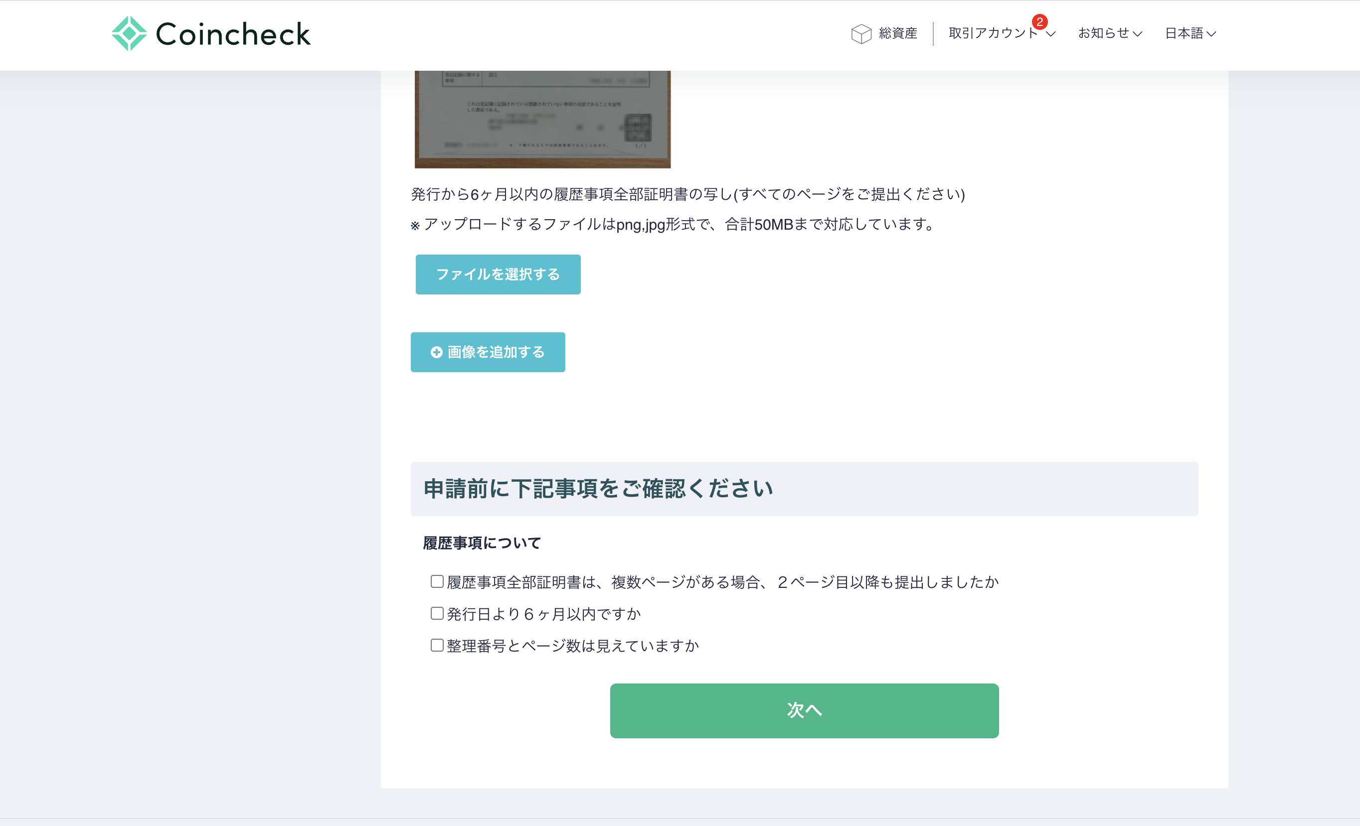The height and width of the screenshot is (826, 1360).
Task: Open the 日本語 language dropdown
Action: (1190, 34)
